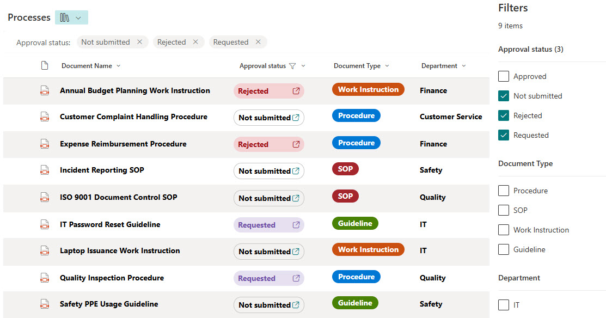606x318 pixels.
Task: Open approval icon on IT Password Reset row
Action: coord(296,225)
